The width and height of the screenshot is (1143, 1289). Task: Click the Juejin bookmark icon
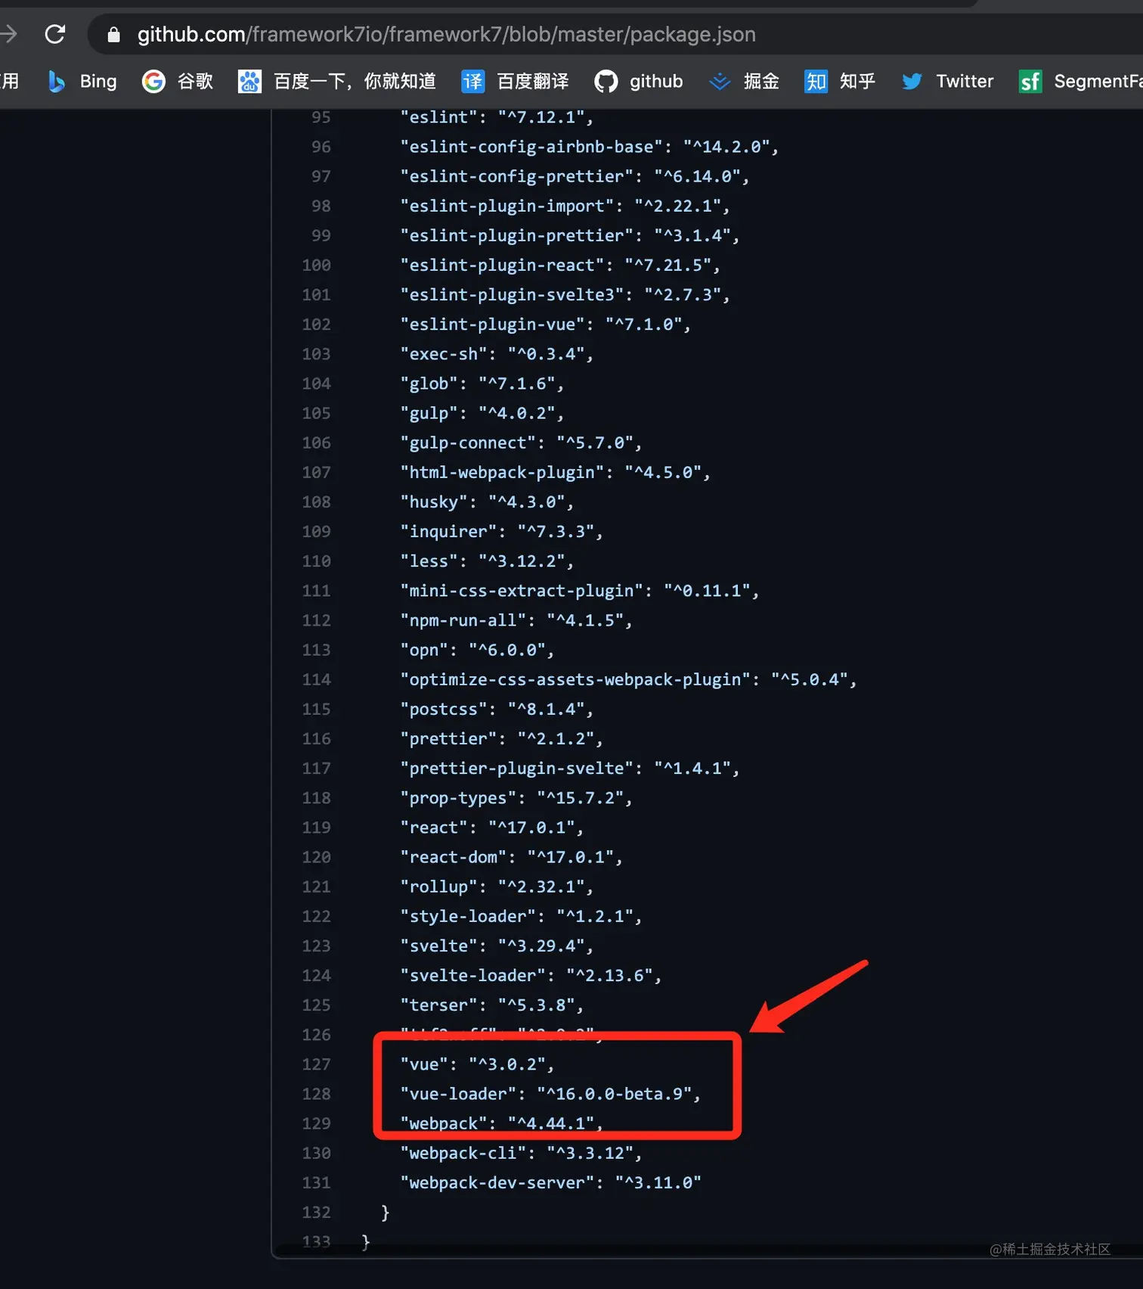pyautogui.click(x=720, y=81)
